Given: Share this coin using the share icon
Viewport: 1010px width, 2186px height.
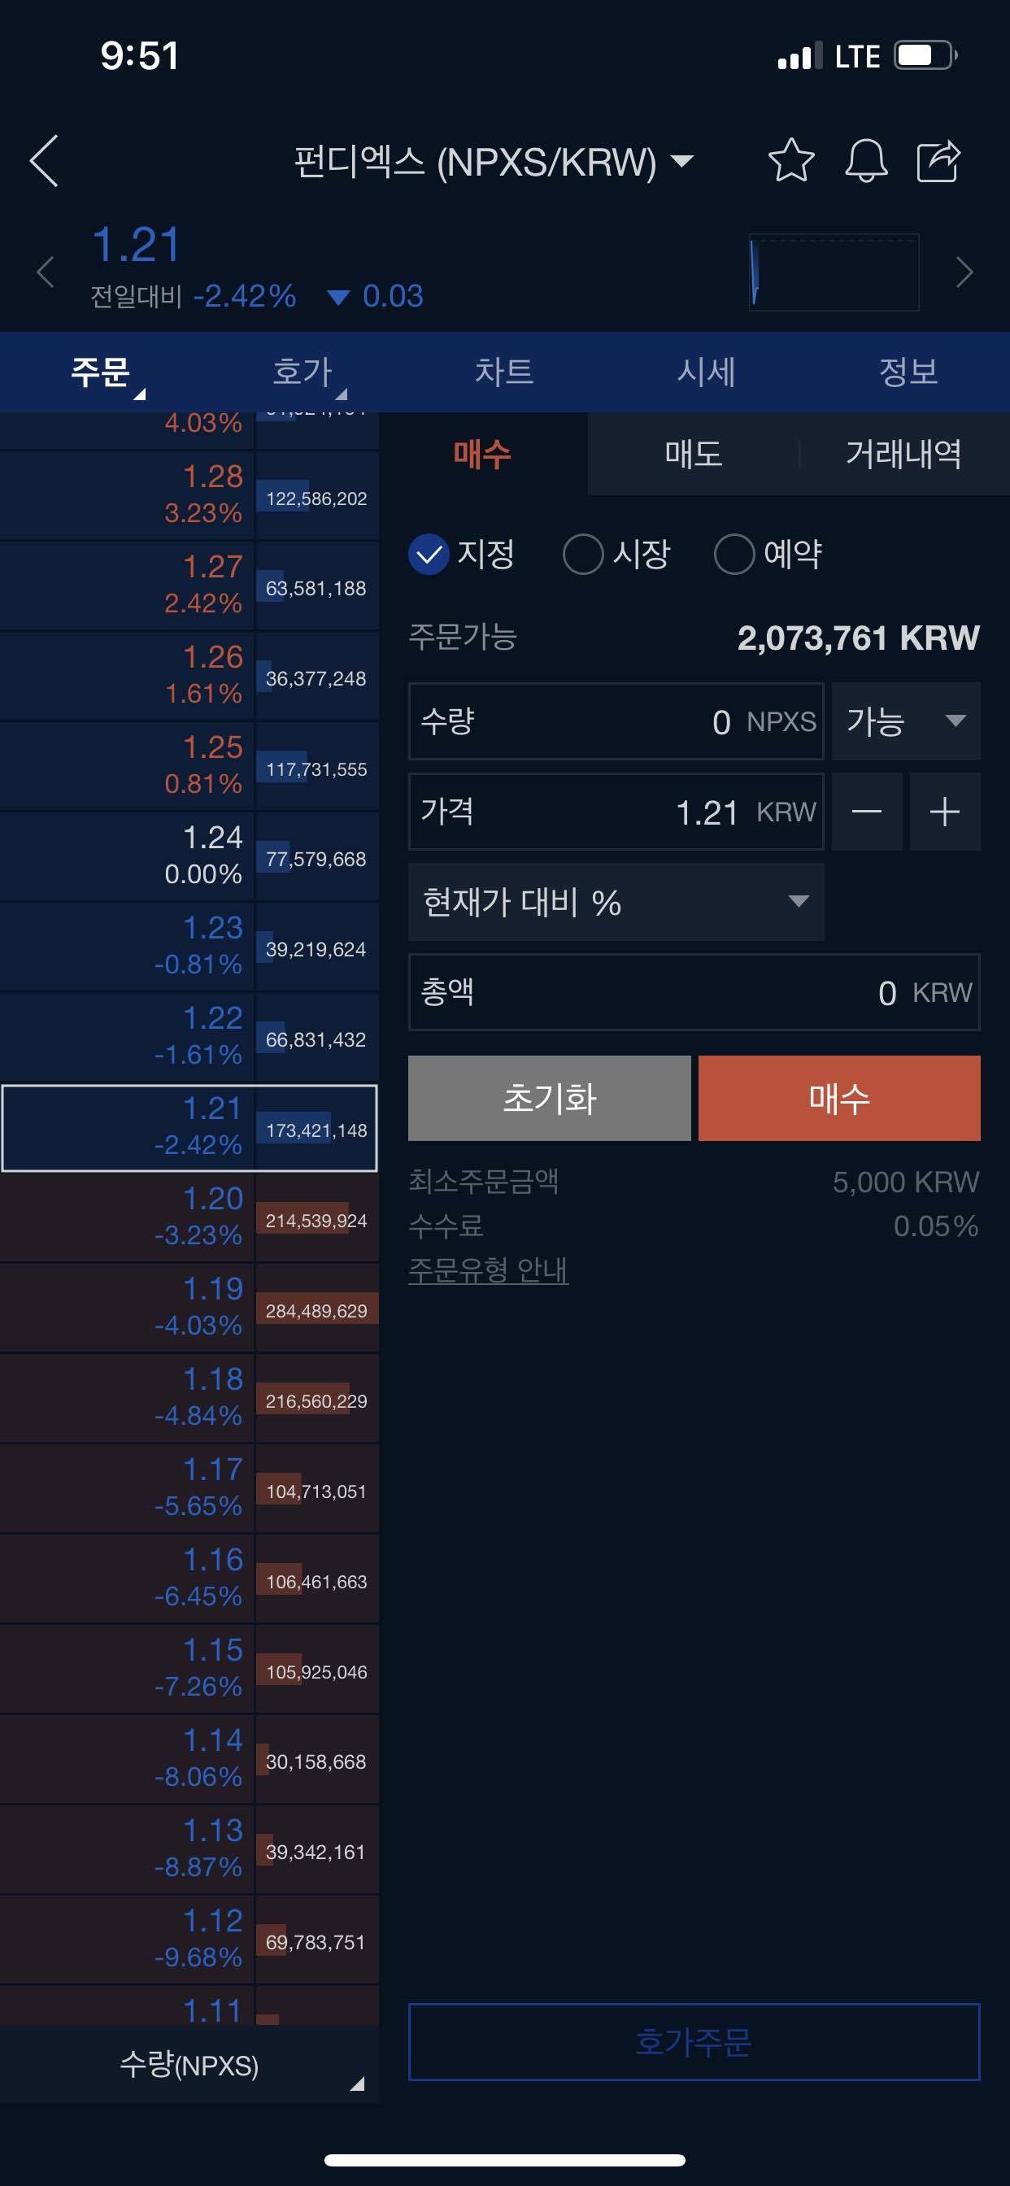Looking at the screenshot, I should tap(937, 161).
